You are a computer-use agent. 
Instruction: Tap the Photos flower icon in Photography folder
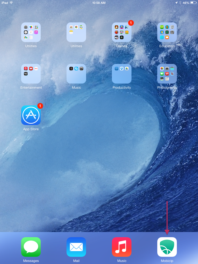pos(162,69)
